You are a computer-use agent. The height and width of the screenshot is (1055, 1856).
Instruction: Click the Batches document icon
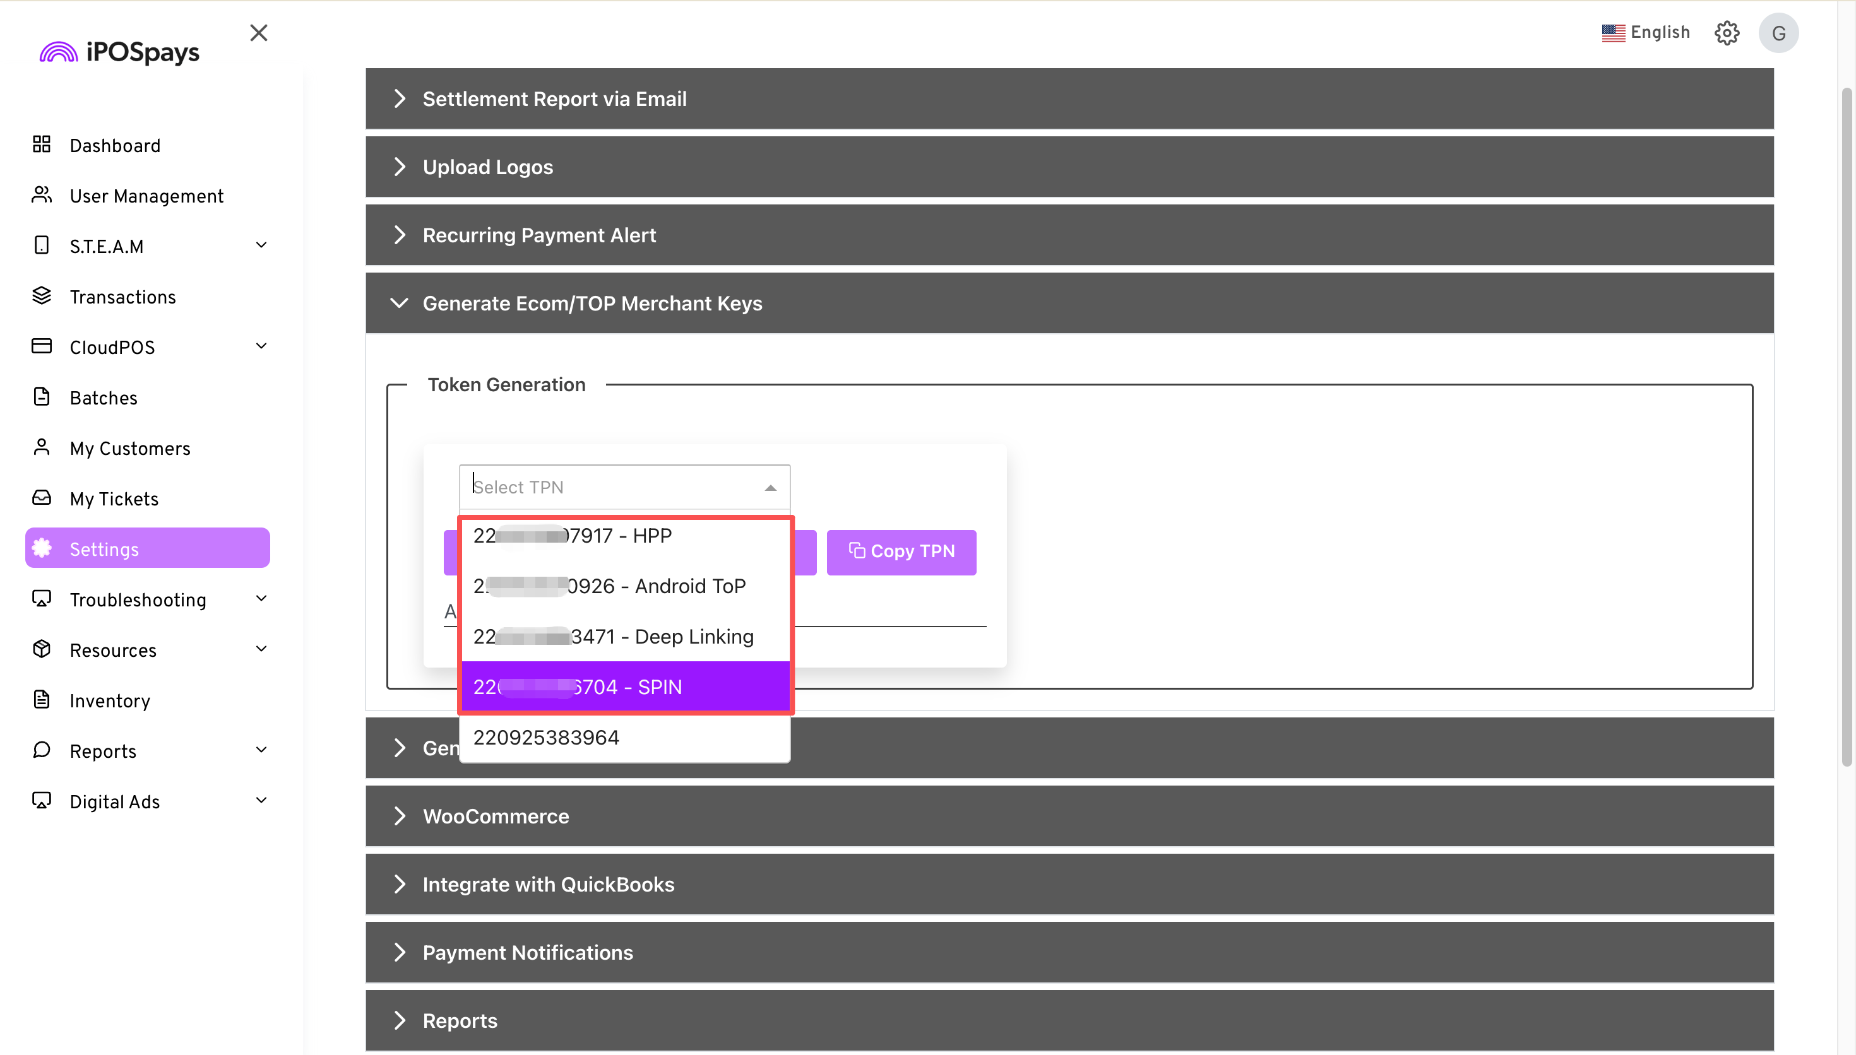[41, 397]
